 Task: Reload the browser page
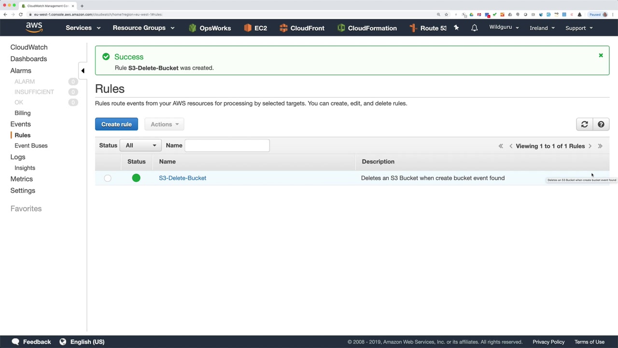[x=21, y=14]
